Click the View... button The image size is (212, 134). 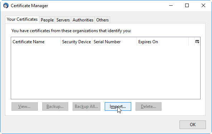pyautogui.click(x=25, y=106)
